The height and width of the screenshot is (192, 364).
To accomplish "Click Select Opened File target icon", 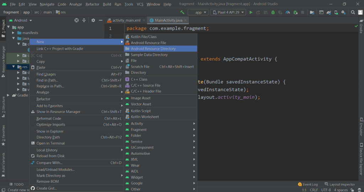I will 76,20.
